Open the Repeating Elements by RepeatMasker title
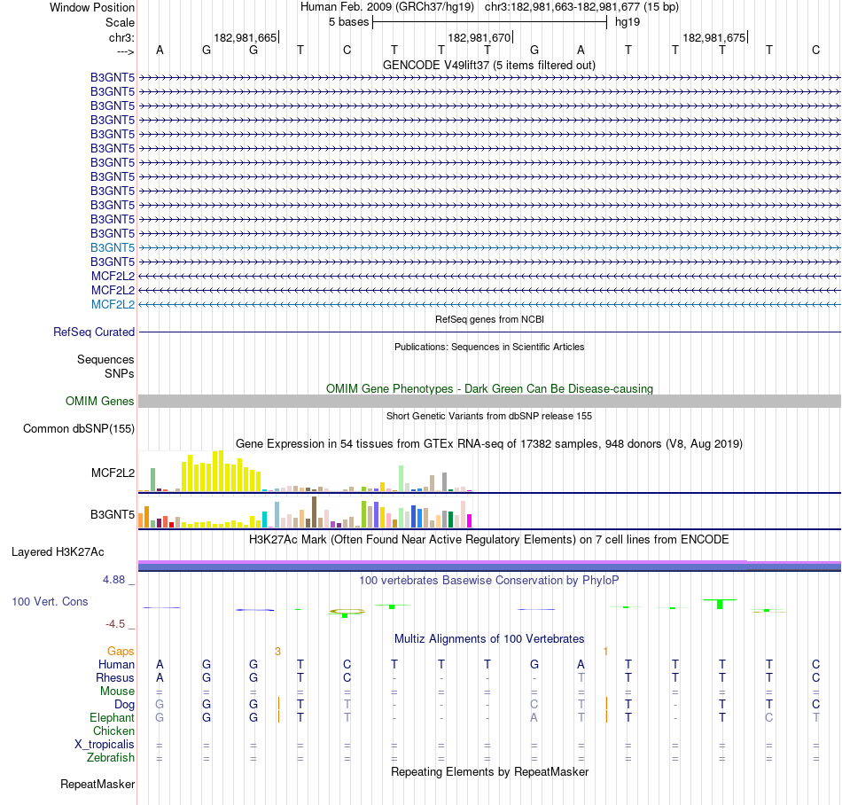Screen dimensions: 842x805 coord(489,771)
